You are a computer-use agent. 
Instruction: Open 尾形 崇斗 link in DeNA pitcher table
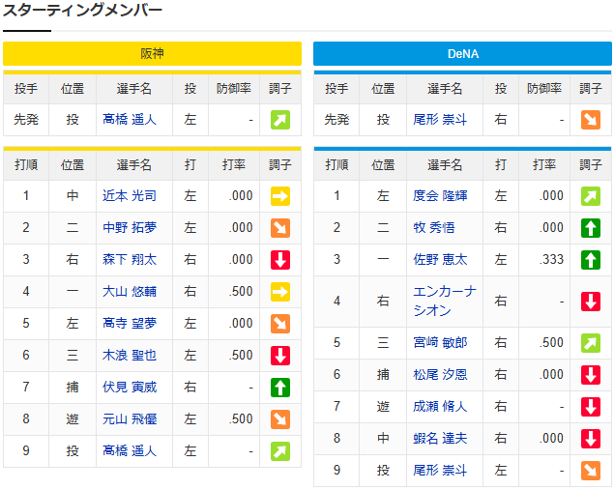[x=440, y=120]
